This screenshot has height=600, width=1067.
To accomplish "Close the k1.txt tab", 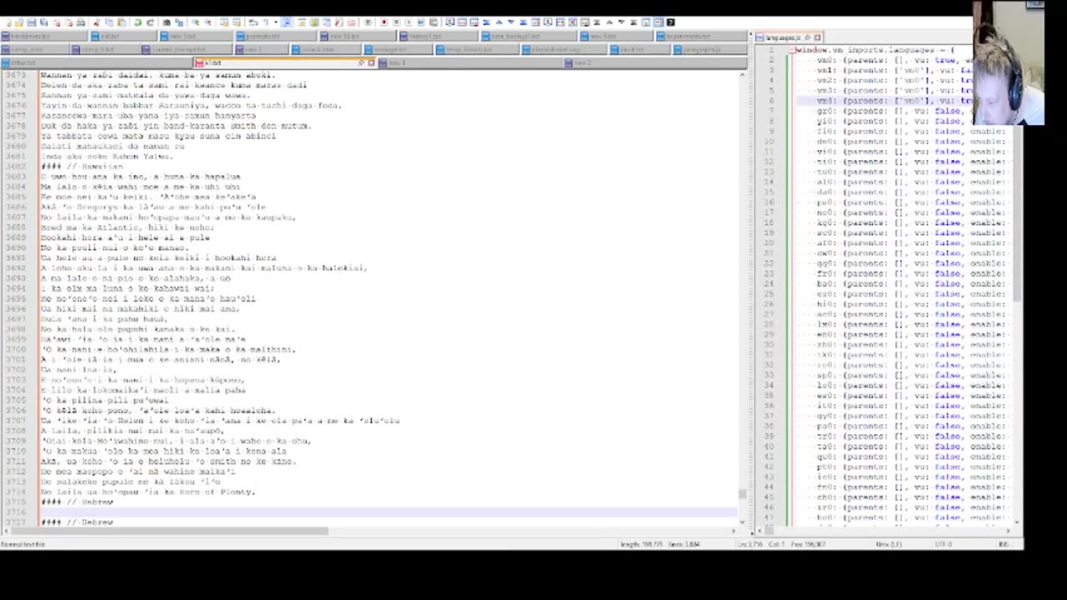I will coord(371,63).
